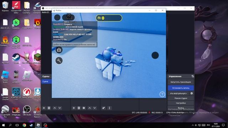Open the Roblox Studio desktop shortcut
The image size is (228, 128).
[x=5, y=77]
